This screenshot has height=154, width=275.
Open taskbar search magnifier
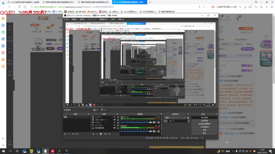click(x=10, y=151)
